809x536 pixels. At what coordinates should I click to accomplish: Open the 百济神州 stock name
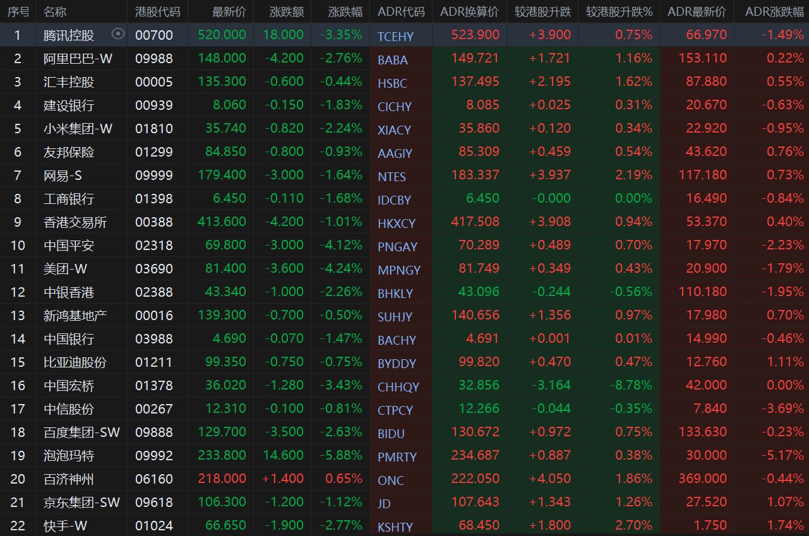click(x=69, y=479)
